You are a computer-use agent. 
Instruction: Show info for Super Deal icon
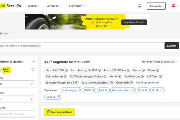[x=33, y=69]
